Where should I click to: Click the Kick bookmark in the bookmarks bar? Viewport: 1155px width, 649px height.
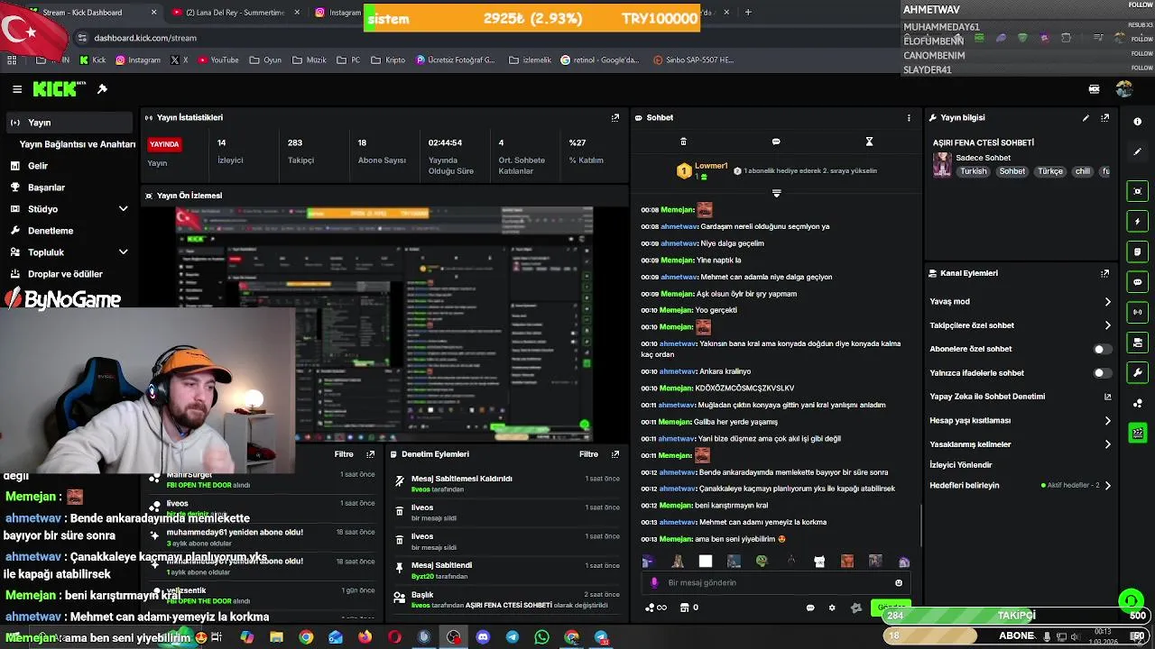tap(93, 60)
